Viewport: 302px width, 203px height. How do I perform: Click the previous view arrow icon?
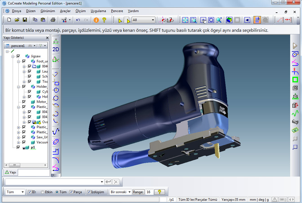pos(247,20)
